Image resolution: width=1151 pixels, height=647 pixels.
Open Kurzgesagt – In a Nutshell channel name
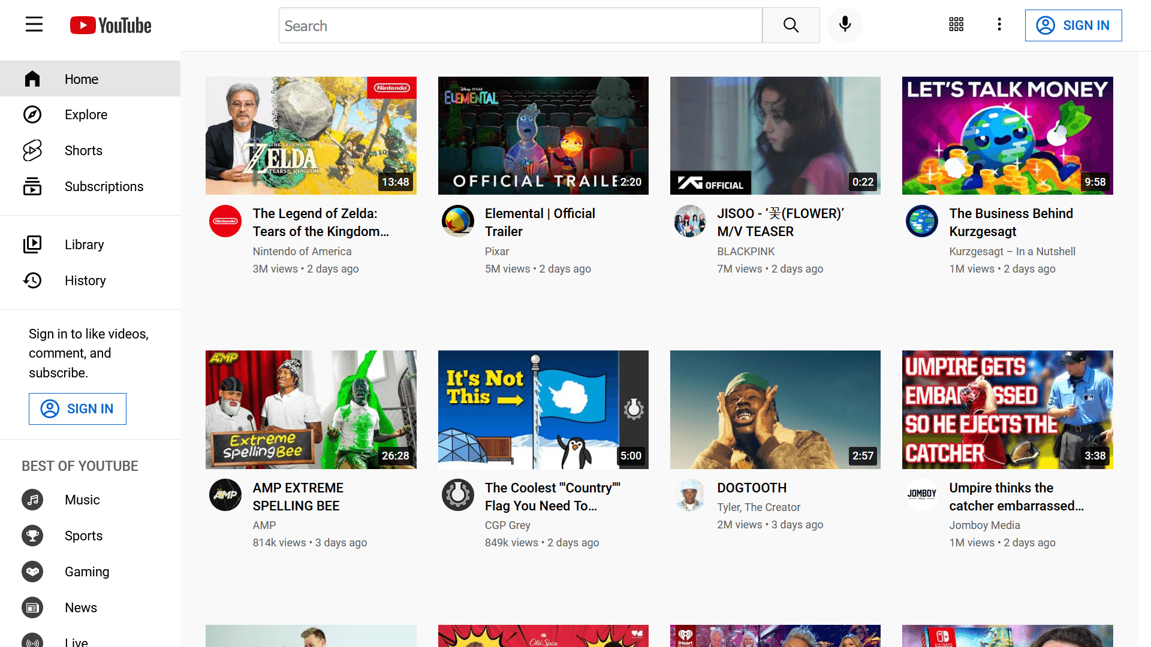1012,252
